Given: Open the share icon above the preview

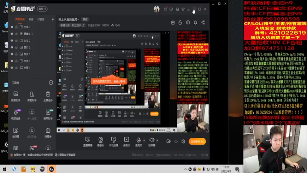Looking at the screenshot, I should [203, 23].
